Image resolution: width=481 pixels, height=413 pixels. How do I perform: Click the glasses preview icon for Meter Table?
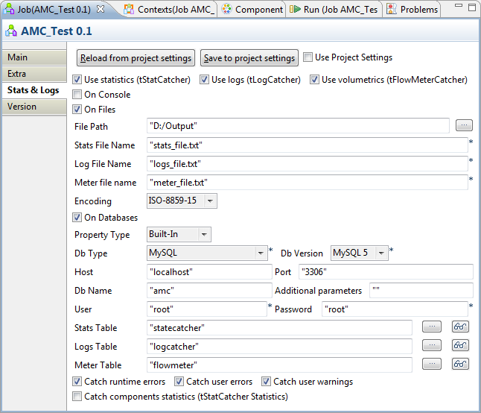[461, 364]
